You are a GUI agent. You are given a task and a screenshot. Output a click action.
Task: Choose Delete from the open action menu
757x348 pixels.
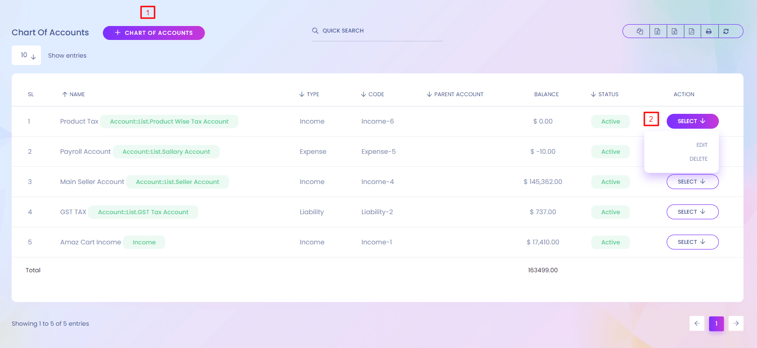[698, 159]
